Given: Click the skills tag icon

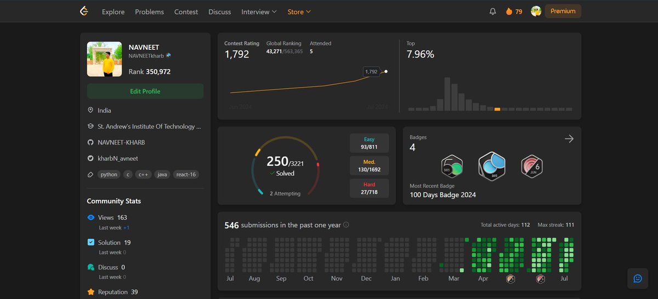Looking at the screenshot, I should (90, 175).
